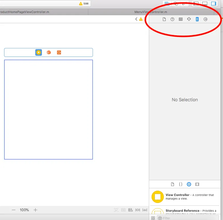Open Resolve Auto Layout Issues menu

coord(145,210)
